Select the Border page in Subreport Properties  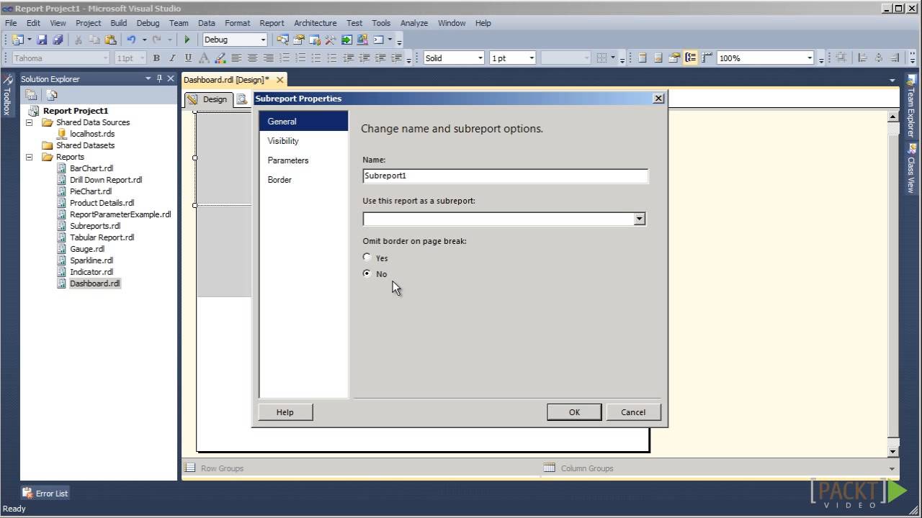click(303, 180)
